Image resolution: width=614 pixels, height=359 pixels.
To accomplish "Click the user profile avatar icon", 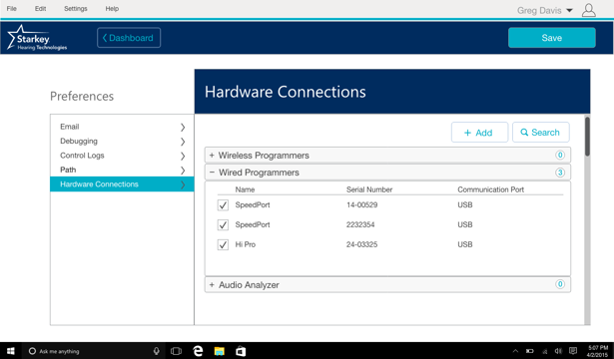I will [x=588, y=10].
